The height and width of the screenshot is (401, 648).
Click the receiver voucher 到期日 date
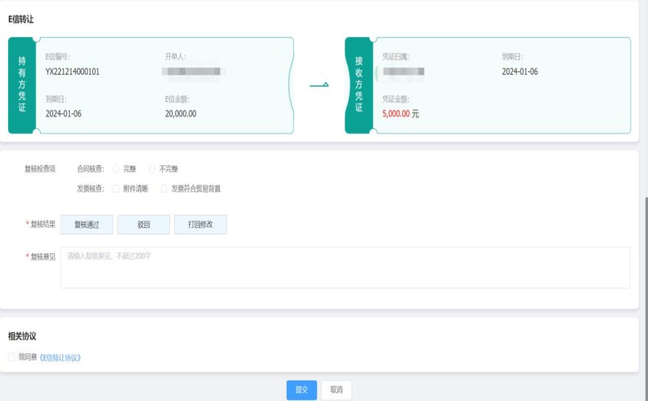(519, 72)
